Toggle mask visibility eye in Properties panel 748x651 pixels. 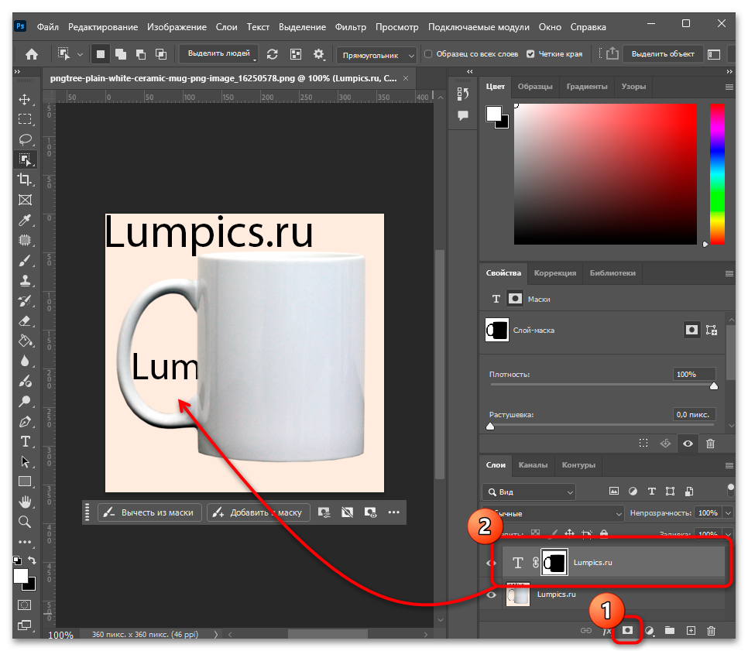(688, 444)
